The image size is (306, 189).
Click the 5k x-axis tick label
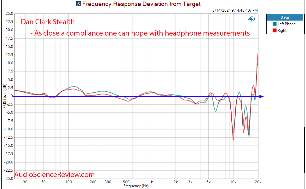click(x=209, y=182)
